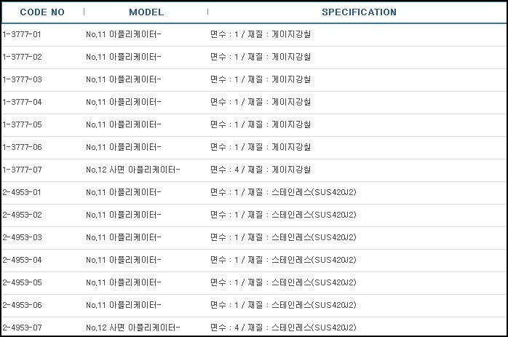Click the MODEL column header

tap(146, 12)
